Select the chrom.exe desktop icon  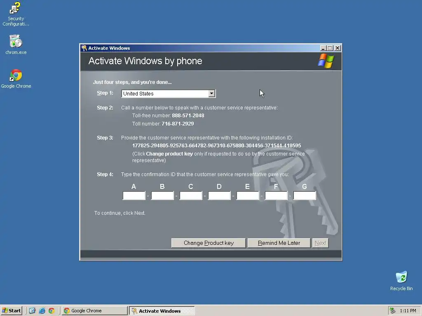point(16,44)
